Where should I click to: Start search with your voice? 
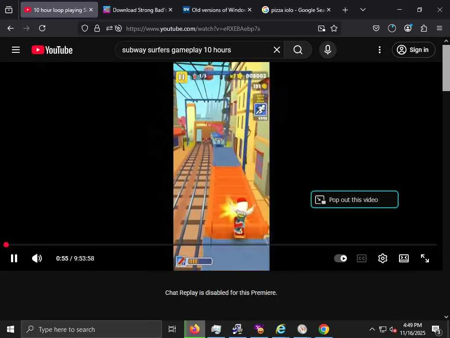pyautogui.click(x=327, y=50)
